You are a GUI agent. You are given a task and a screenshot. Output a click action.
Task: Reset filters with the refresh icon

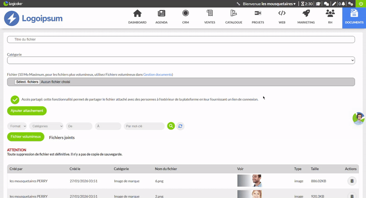click(180, 126)
